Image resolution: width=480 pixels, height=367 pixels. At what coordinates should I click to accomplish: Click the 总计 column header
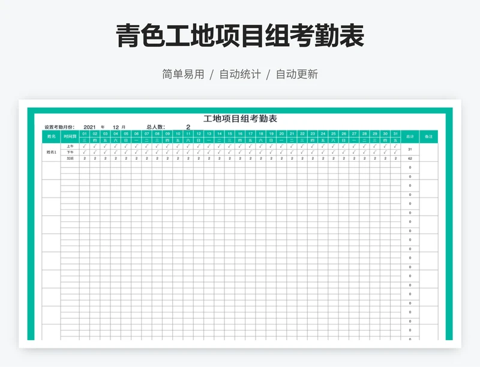410,137
